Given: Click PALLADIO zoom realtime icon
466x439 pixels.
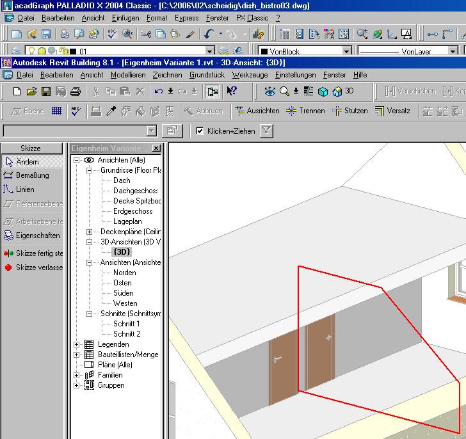Looking at the screenshot, I should click(x=362, y=34).
